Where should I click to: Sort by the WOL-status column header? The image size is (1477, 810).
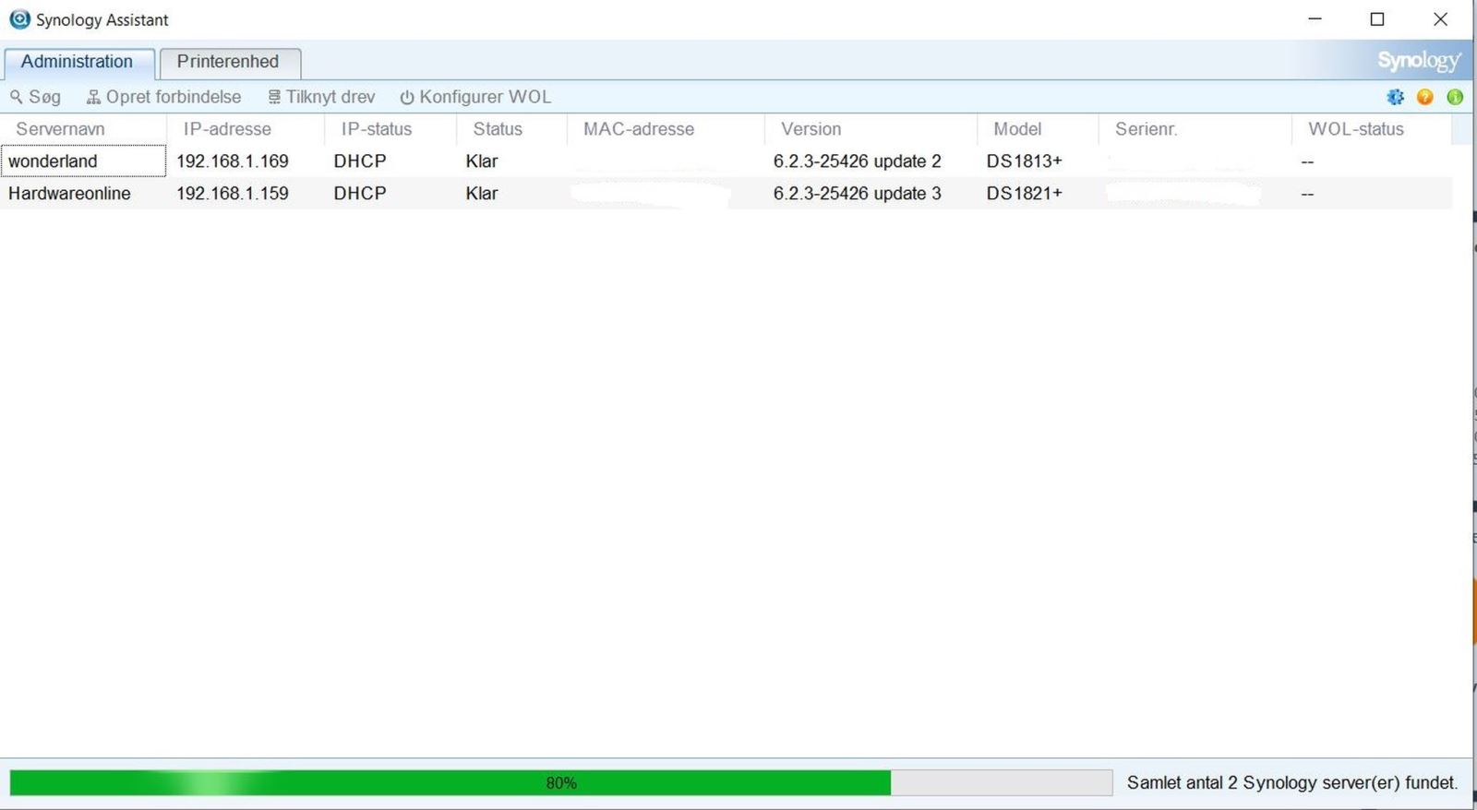(x=1372, y=129)
